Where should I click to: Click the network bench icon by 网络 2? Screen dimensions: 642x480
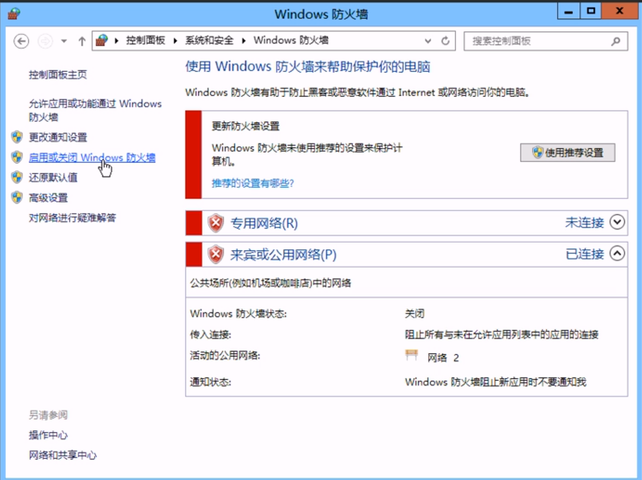point(411,355)
